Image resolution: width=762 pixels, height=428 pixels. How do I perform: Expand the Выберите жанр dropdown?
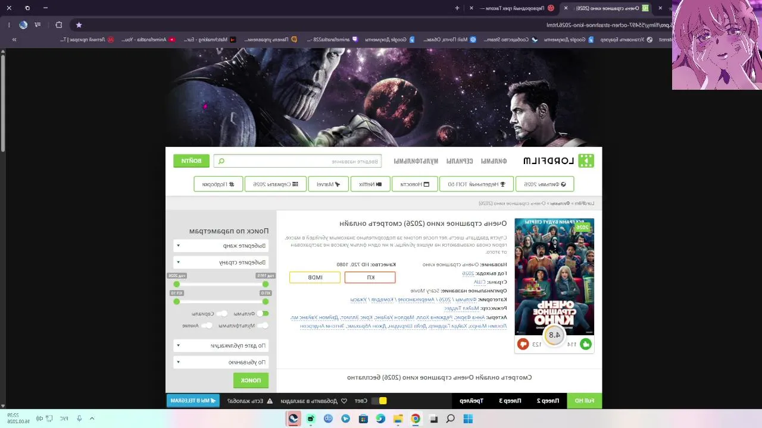point(220,246)
